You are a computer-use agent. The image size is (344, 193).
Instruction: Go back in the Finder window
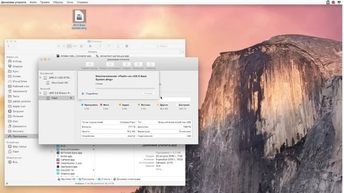[x=9, y=46]
